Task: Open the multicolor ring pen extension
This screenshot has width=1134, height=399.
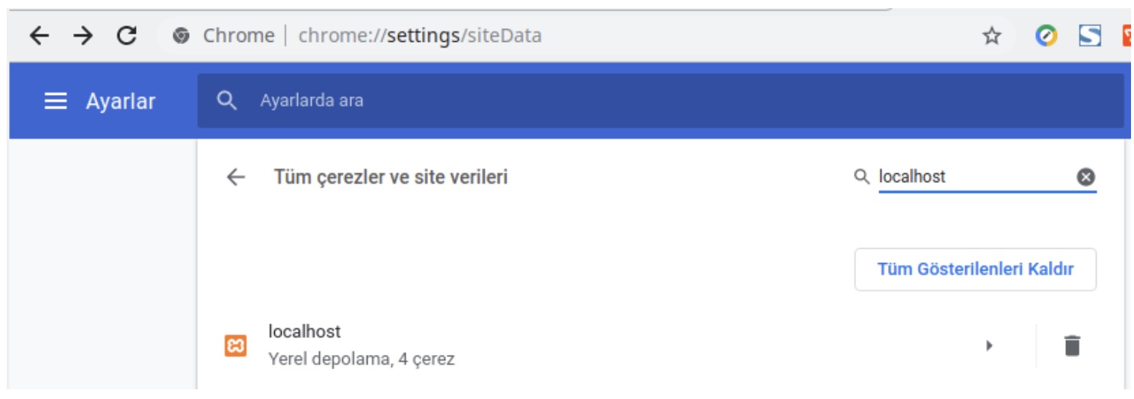Action: click(x=1047, y=36)
